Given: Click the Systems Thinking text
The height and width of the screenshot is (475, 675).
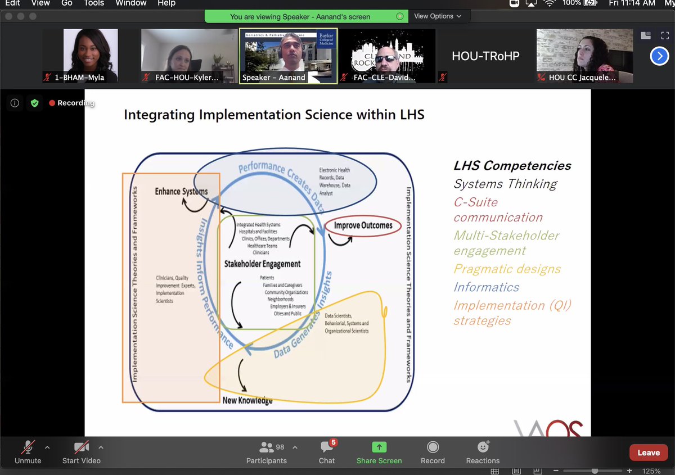Looking at the screenshot, I should click(x=505, y=184).
